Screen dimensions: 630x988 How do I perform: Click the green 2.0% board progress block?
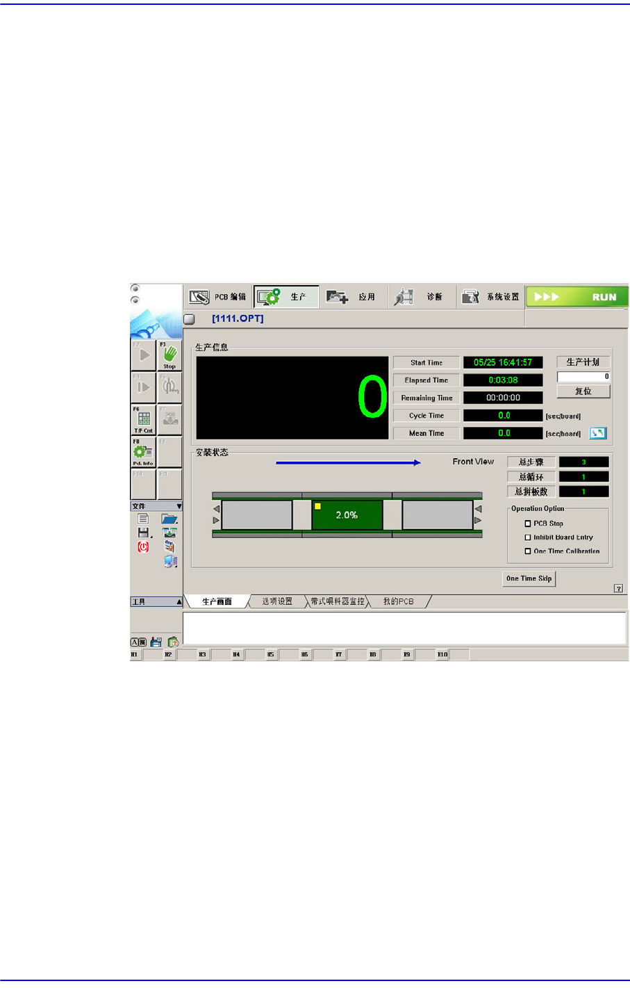coord(347,515)
